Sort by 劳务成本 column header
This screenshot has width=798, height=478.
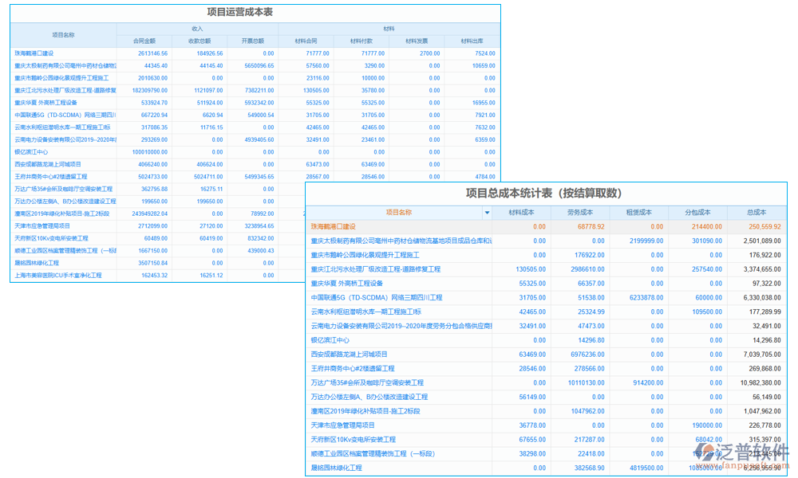(580, 213)
